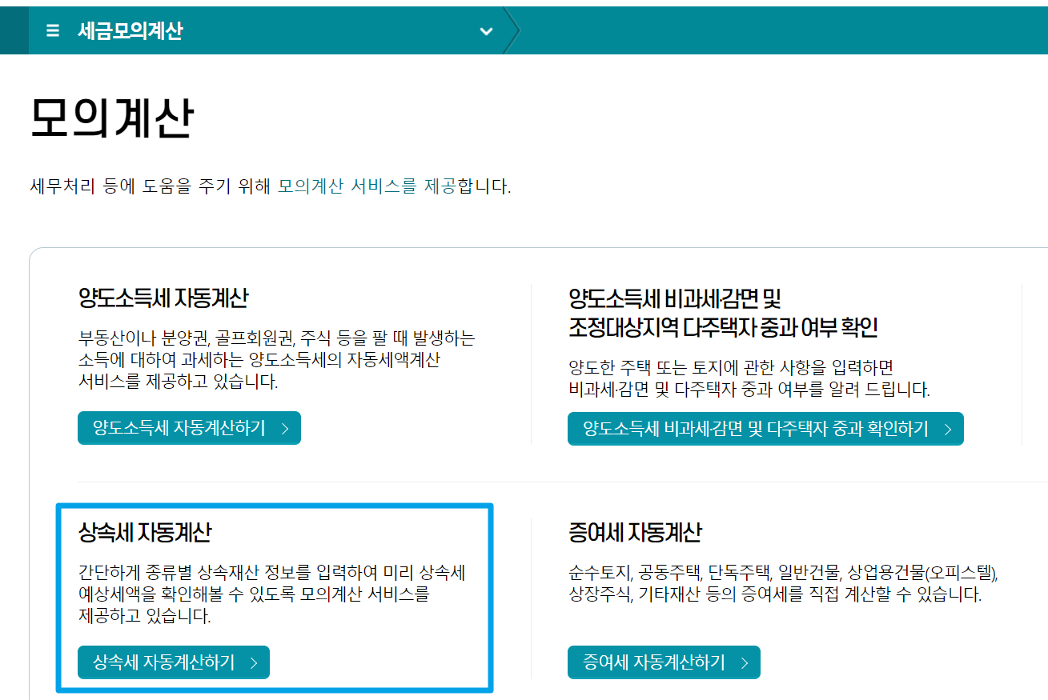Screen dimensions: 1048x700
Task: Click the 예상세액을 확인해볼 수 있도록 description line
Action: [x=254, y=595]
